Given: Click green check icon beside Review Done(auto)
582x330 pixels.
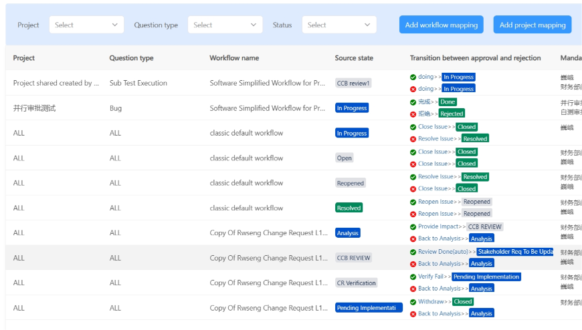Looking at the screenshot, I should [x=413, y=252].
